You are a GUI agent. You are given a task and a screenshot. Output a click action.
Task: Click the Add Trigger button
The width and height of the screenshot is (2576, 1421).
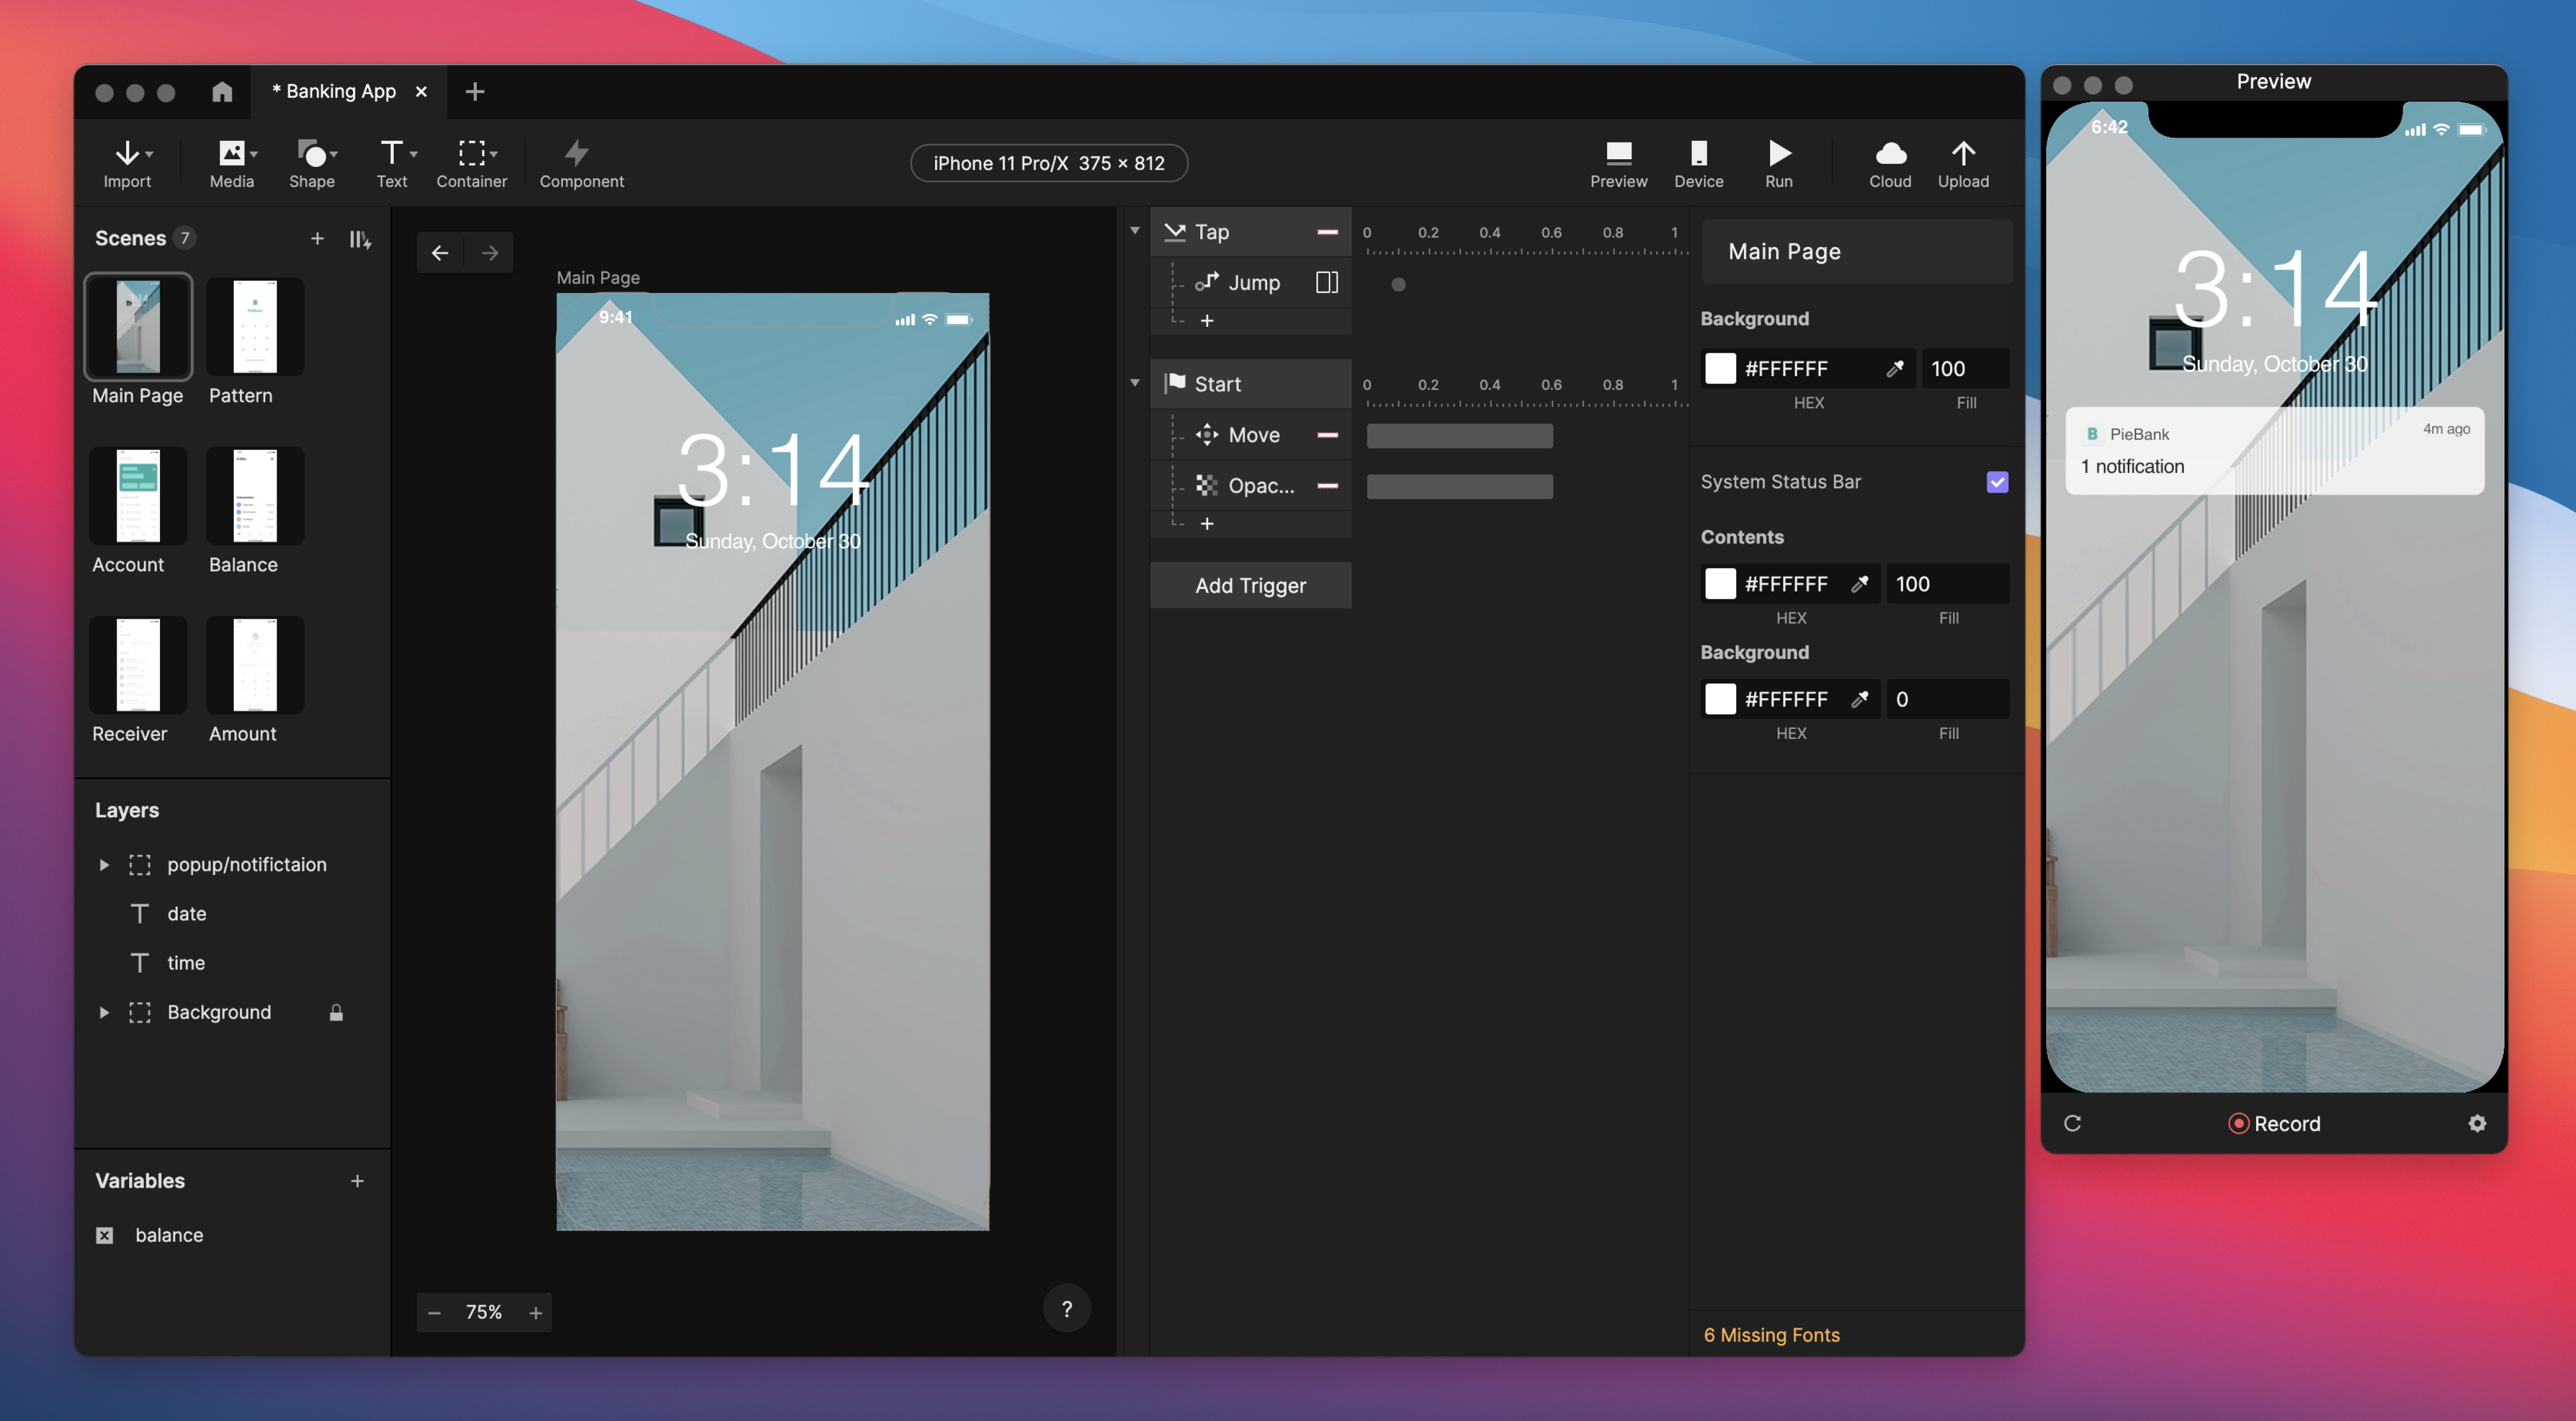[1250, 586]
